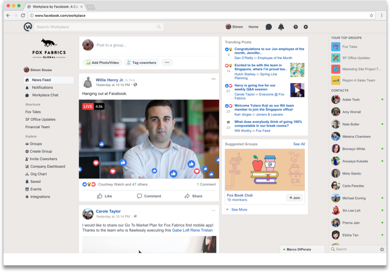Viewport: 390px width, 272px height.
Task: Click the Share button on live post
Action: 193,196
